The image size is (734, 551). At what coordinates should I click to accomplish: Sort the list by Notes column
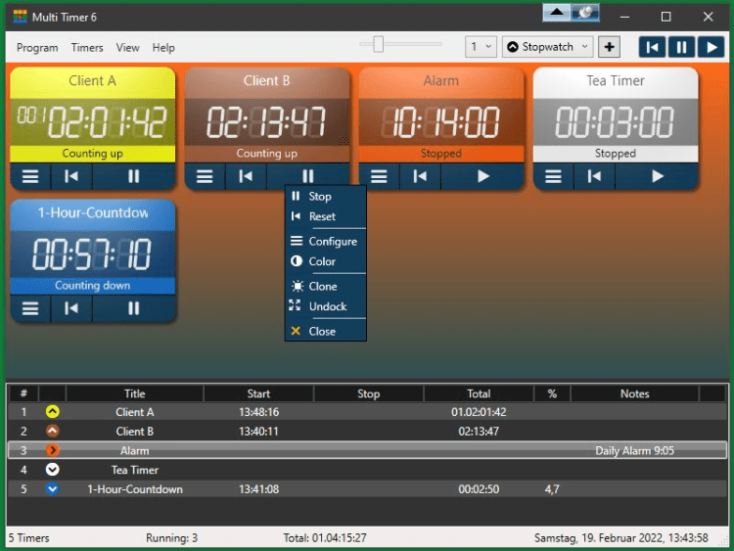(635, 393)
